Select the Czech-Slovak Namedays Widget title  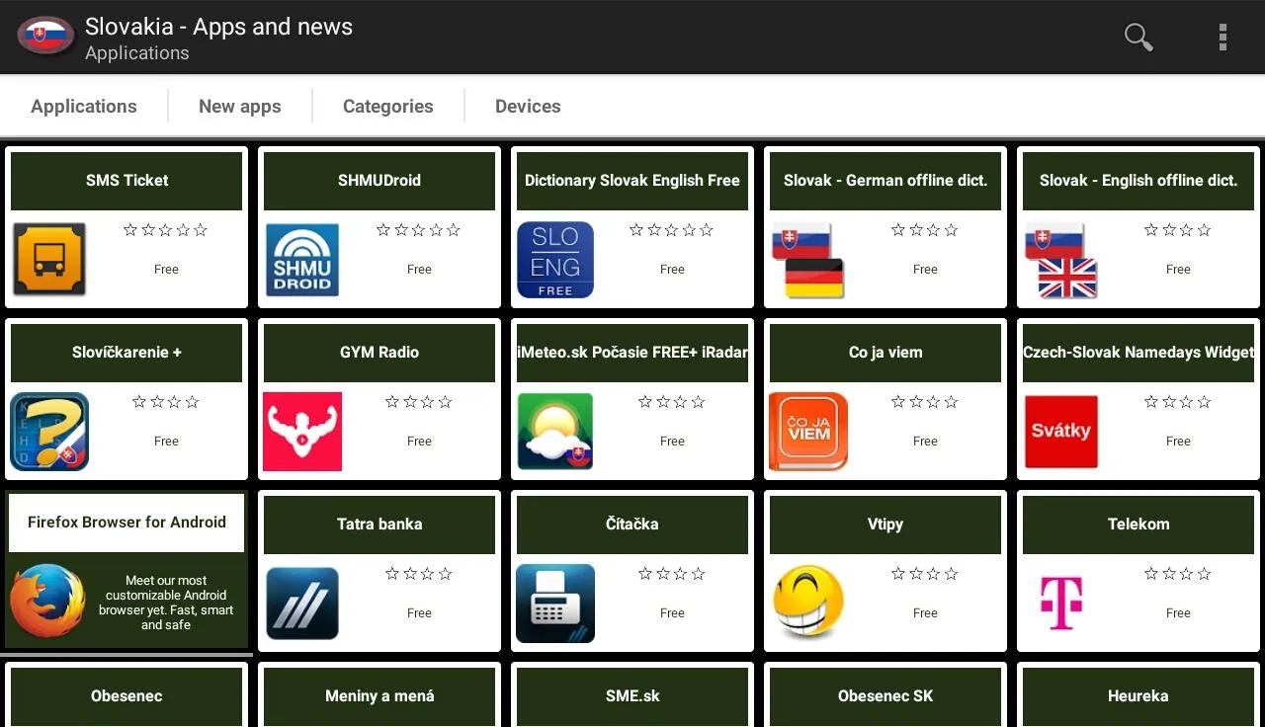[1138, 352]
